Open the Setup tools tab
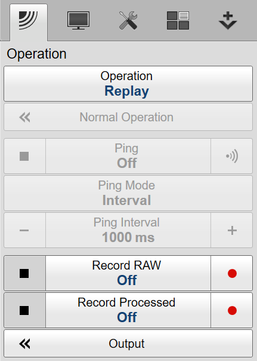Screen dimensions: 257x361 [128, 21]
